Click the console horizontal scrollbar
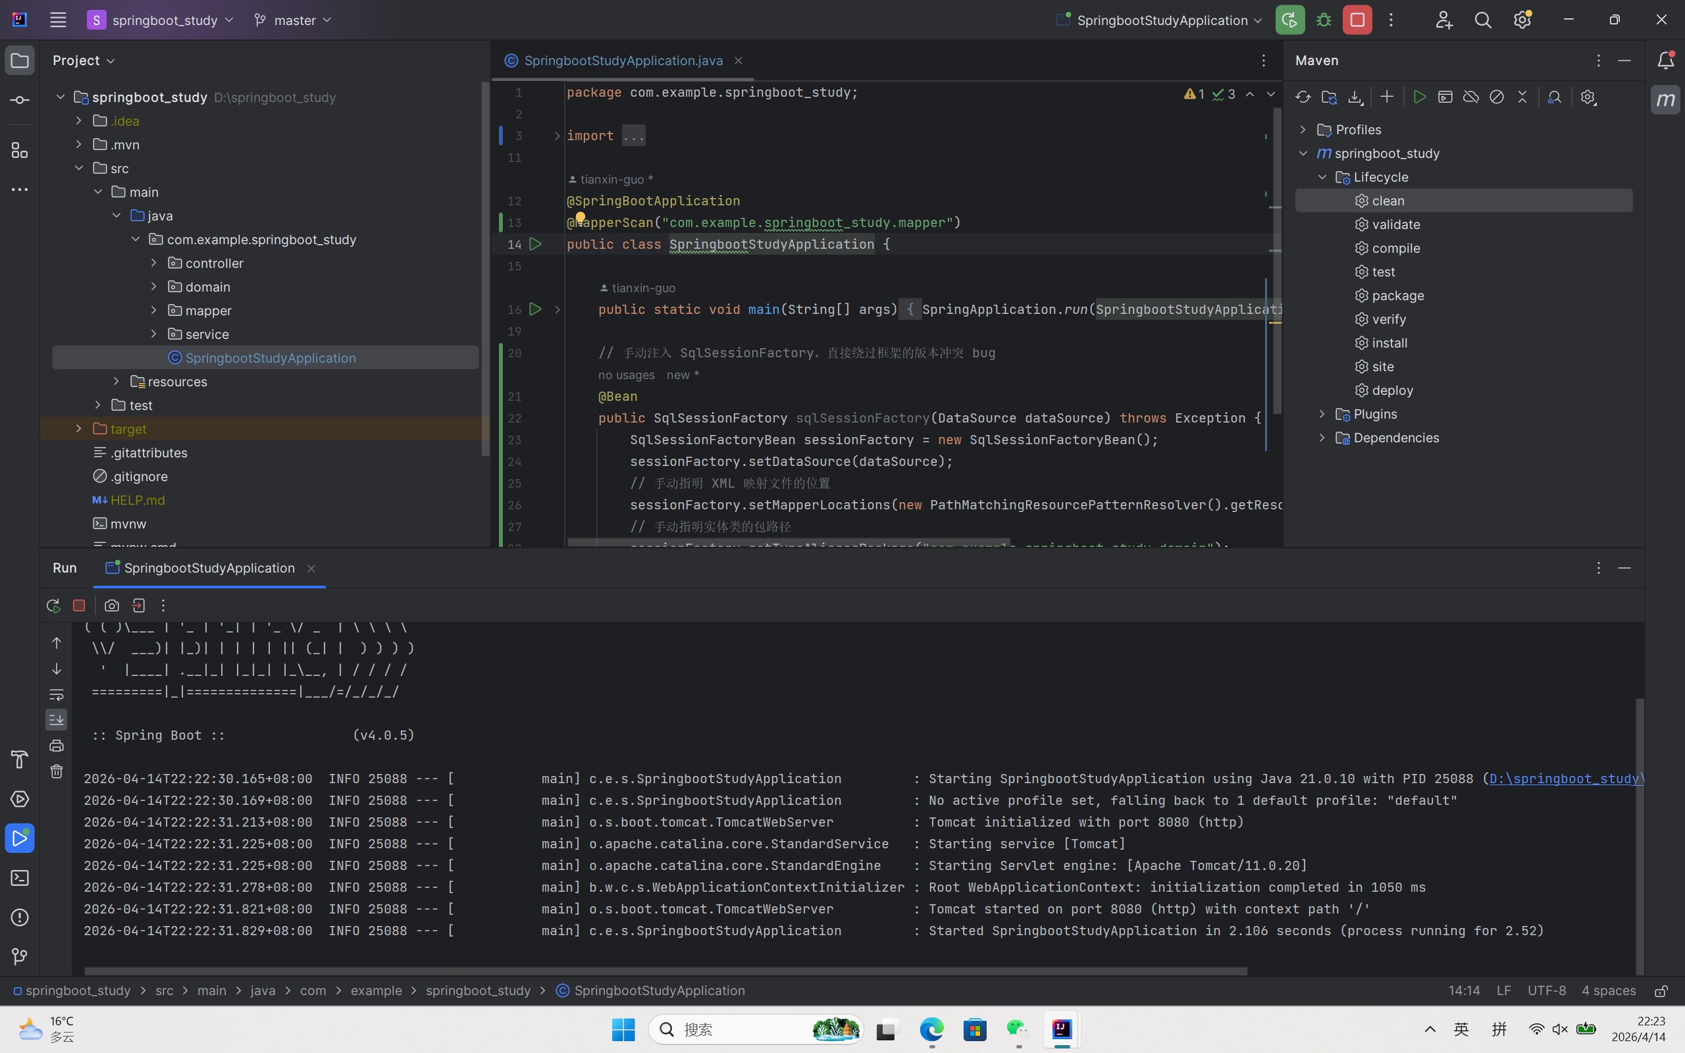This screenshot has width=1685, height=1053. 665,971
